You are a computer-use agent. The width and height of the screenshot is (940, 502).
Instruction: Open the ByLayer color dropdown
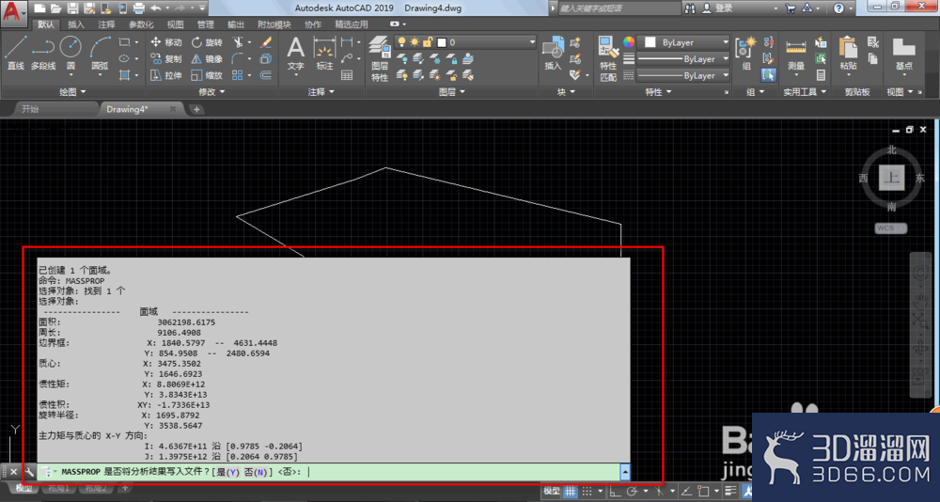coord(683,42)
